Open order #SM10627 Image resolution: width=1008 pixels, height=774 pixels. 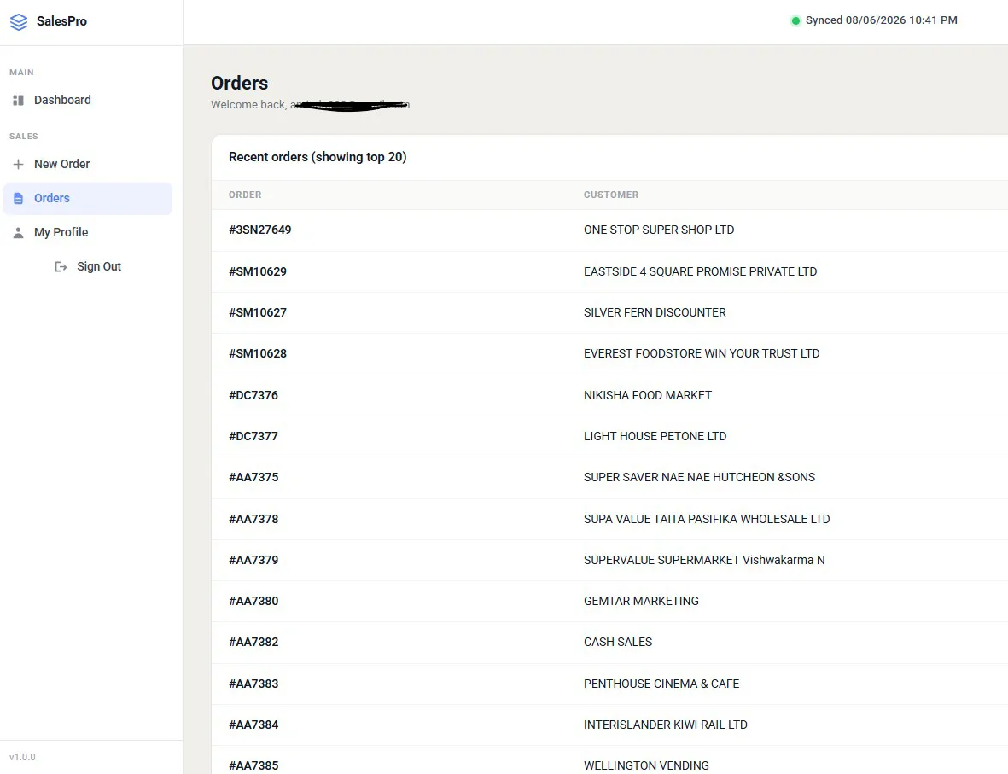click(x=258, y=313)
